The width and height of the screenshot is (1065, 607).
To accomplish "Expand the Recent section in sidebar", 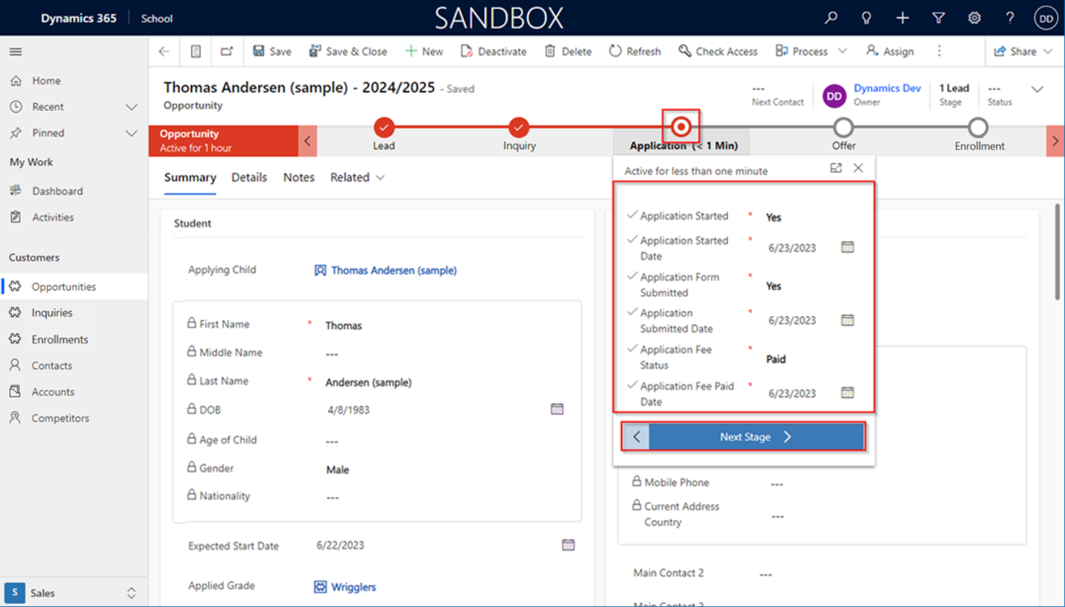I will [131, 107].
